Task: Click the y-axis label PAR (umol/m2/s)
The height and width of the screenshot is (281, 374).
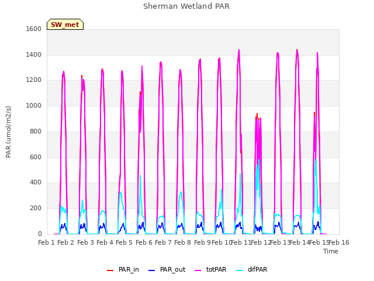Action: pos(8,132)
